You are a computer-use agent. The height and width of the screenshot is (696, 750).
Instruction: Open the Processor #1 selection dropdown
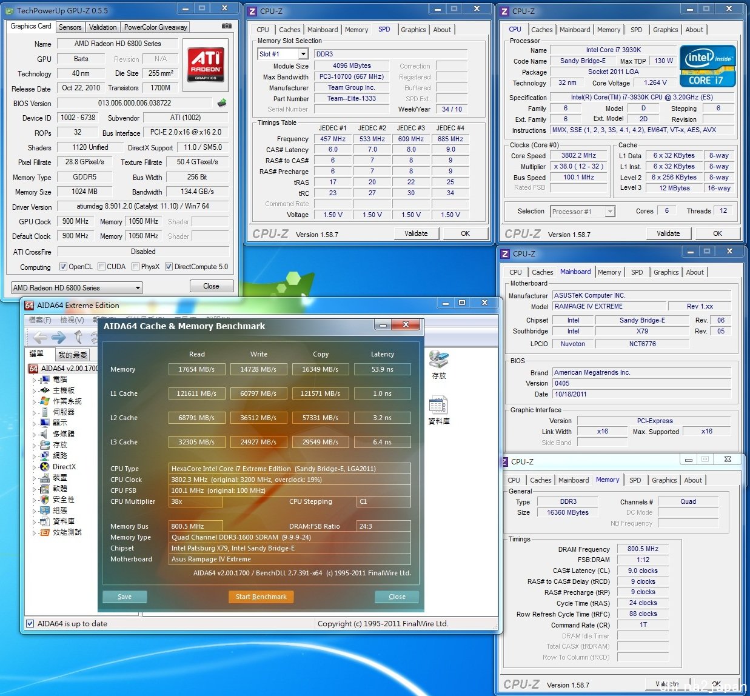583,212
